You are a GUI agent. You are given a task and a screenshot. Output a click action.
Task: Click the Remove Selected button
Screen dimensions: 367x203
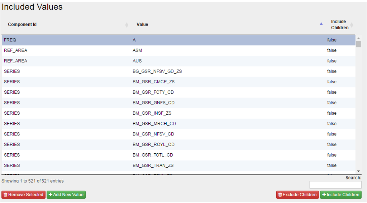[23, 195]
